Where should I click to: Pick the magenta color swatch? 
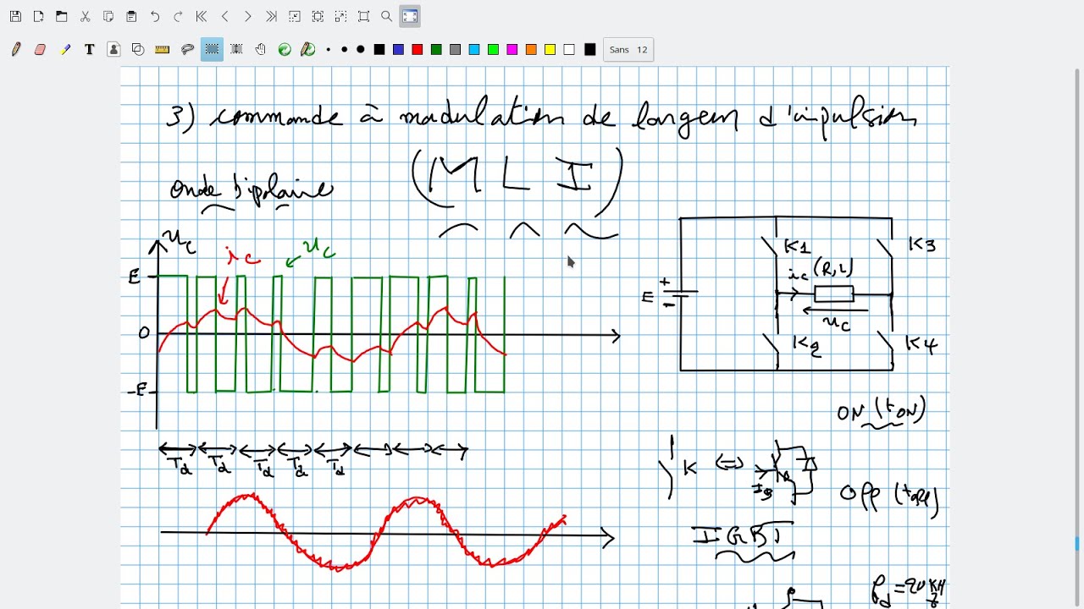click(512, 50)
